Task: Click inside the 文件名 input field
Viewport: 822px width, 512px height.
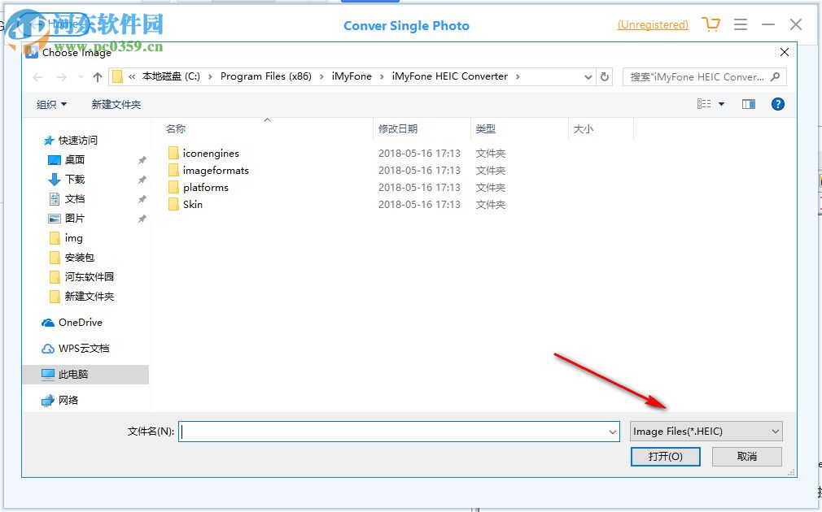Action: point(366,432)
